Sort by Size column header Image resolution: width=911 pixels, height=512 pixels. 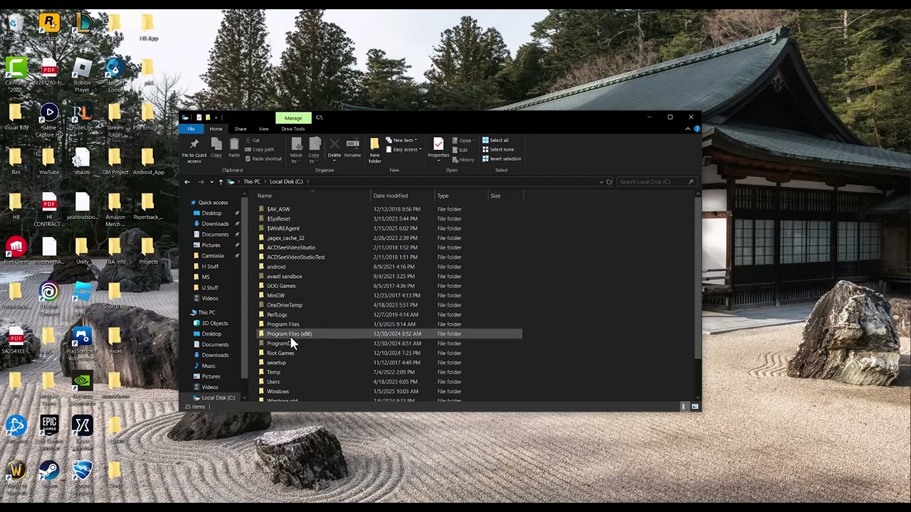[495, 196]
